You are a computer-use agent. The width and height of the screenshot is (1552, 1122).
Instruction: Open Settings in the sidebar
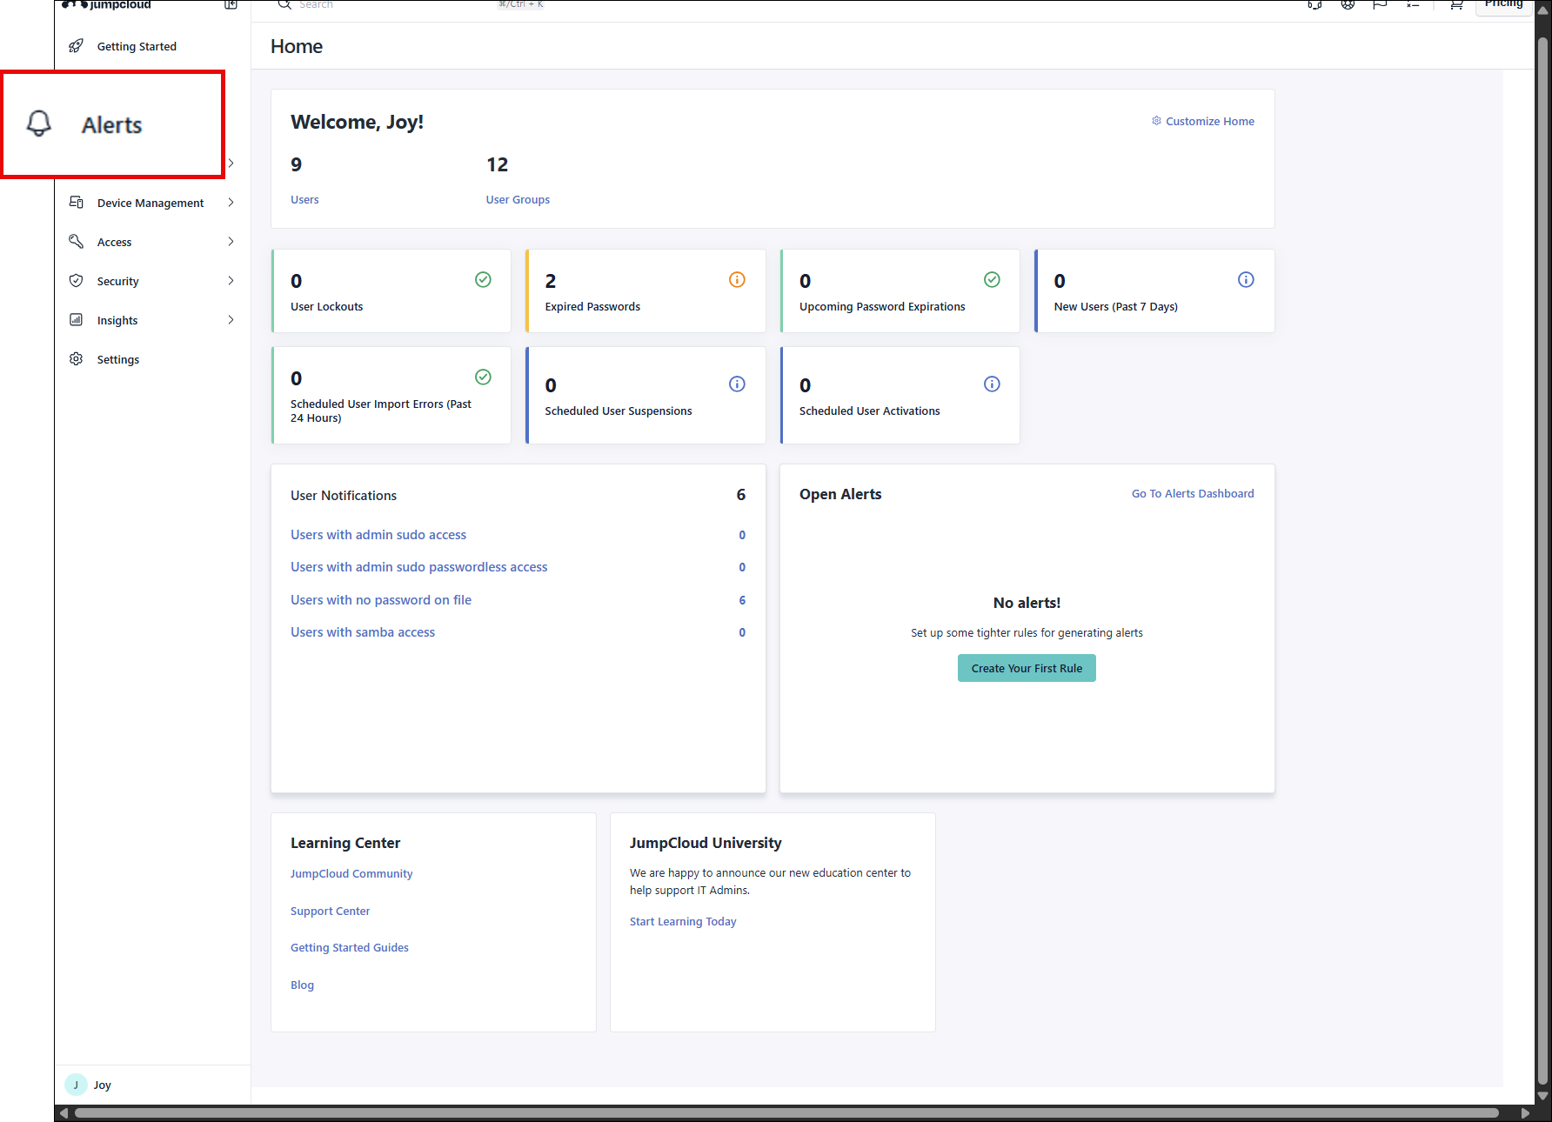[x=117, y=359]
